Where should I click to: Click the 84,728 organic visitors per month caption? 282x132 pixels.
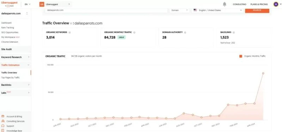pos(86,56)
